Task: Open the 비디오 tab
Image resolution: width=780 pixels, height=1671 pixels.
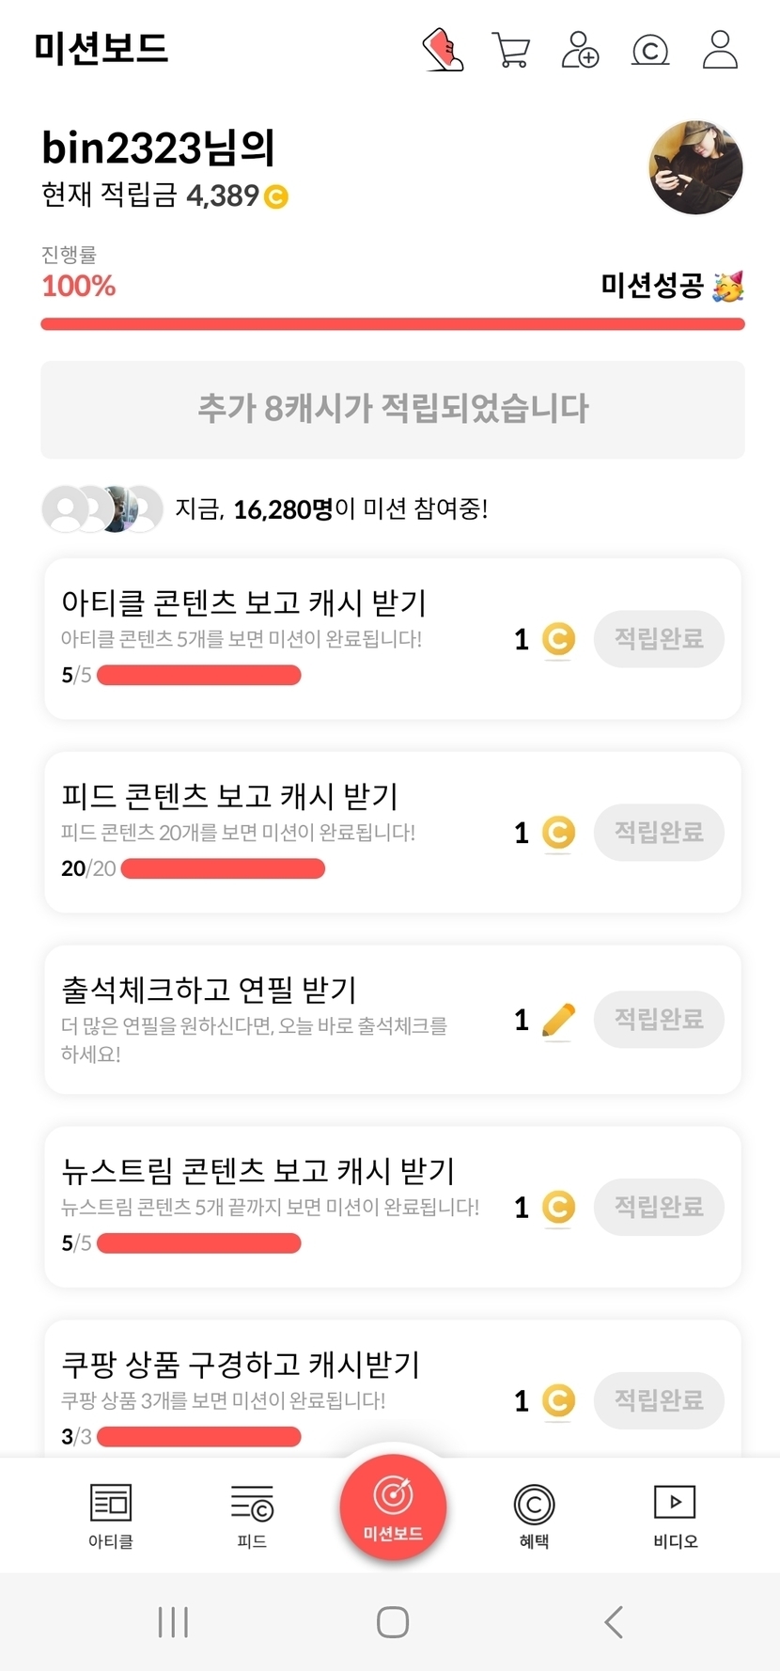Action: click(x=675, y=1515)
